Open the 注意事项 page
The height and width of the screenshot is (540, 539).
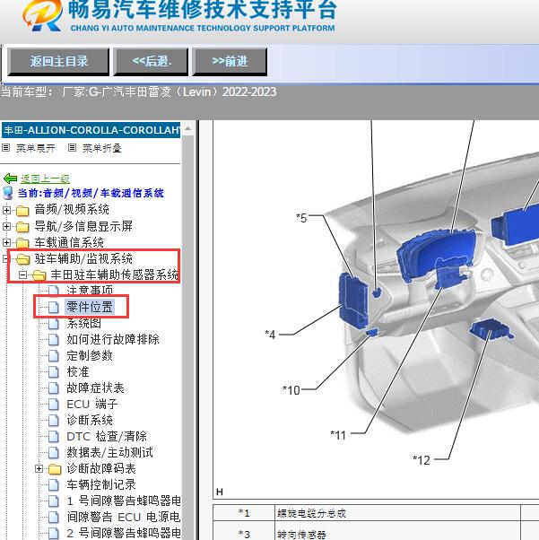90,291
